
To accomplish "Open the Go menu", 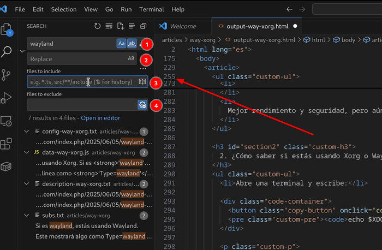I will 109,9.
